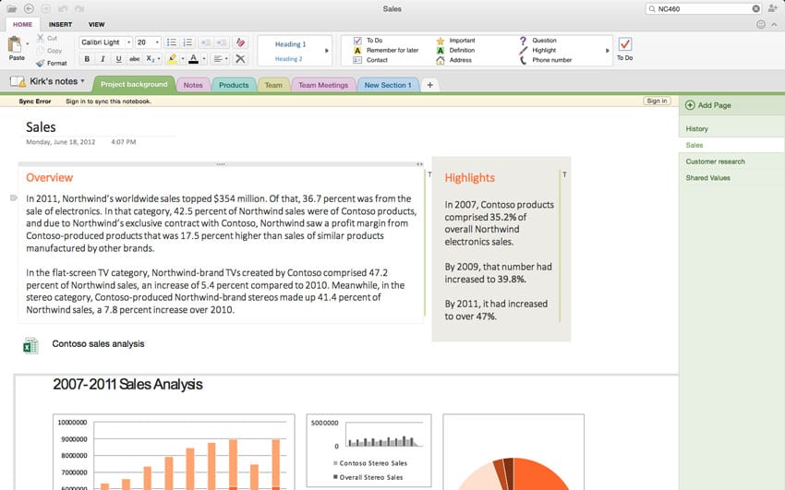
Task: Expand the heading styles gallery
Action: tap(327, 51)
